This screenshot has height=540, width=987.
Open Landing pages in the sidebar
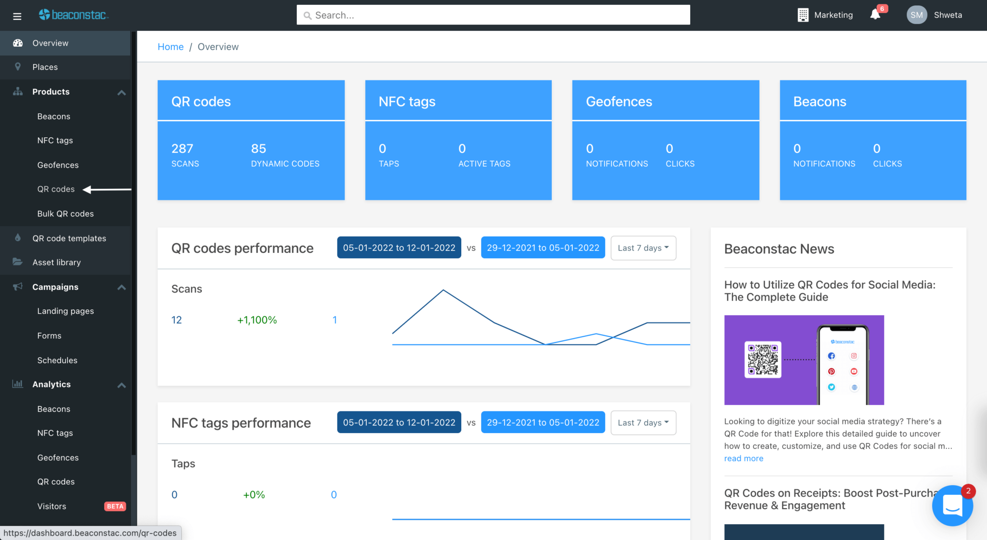66,311
